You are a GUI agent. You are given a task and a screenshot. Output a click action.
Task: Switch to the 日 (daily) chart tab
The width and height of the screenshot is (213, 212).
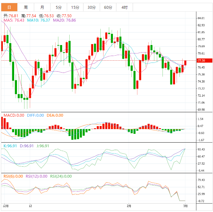(x=9, y=7)
